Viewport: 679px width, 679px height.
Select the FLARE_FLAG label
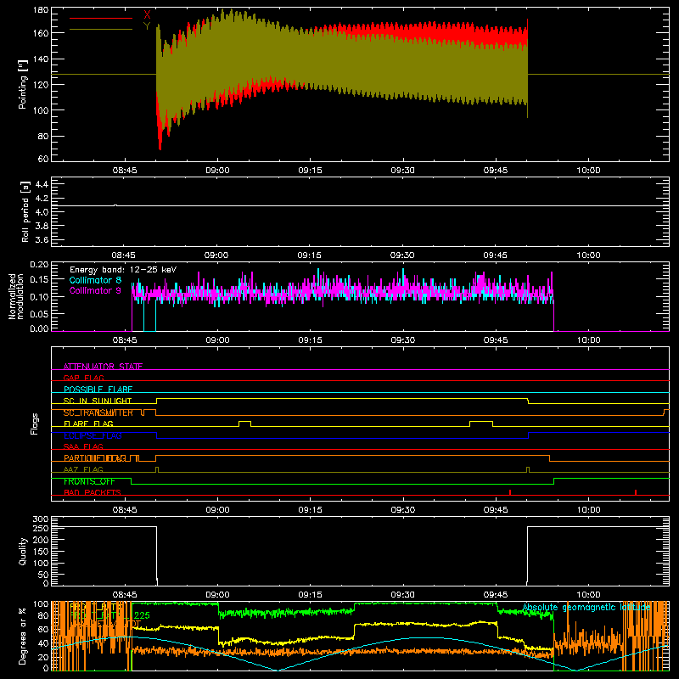[x=88, y=424]
